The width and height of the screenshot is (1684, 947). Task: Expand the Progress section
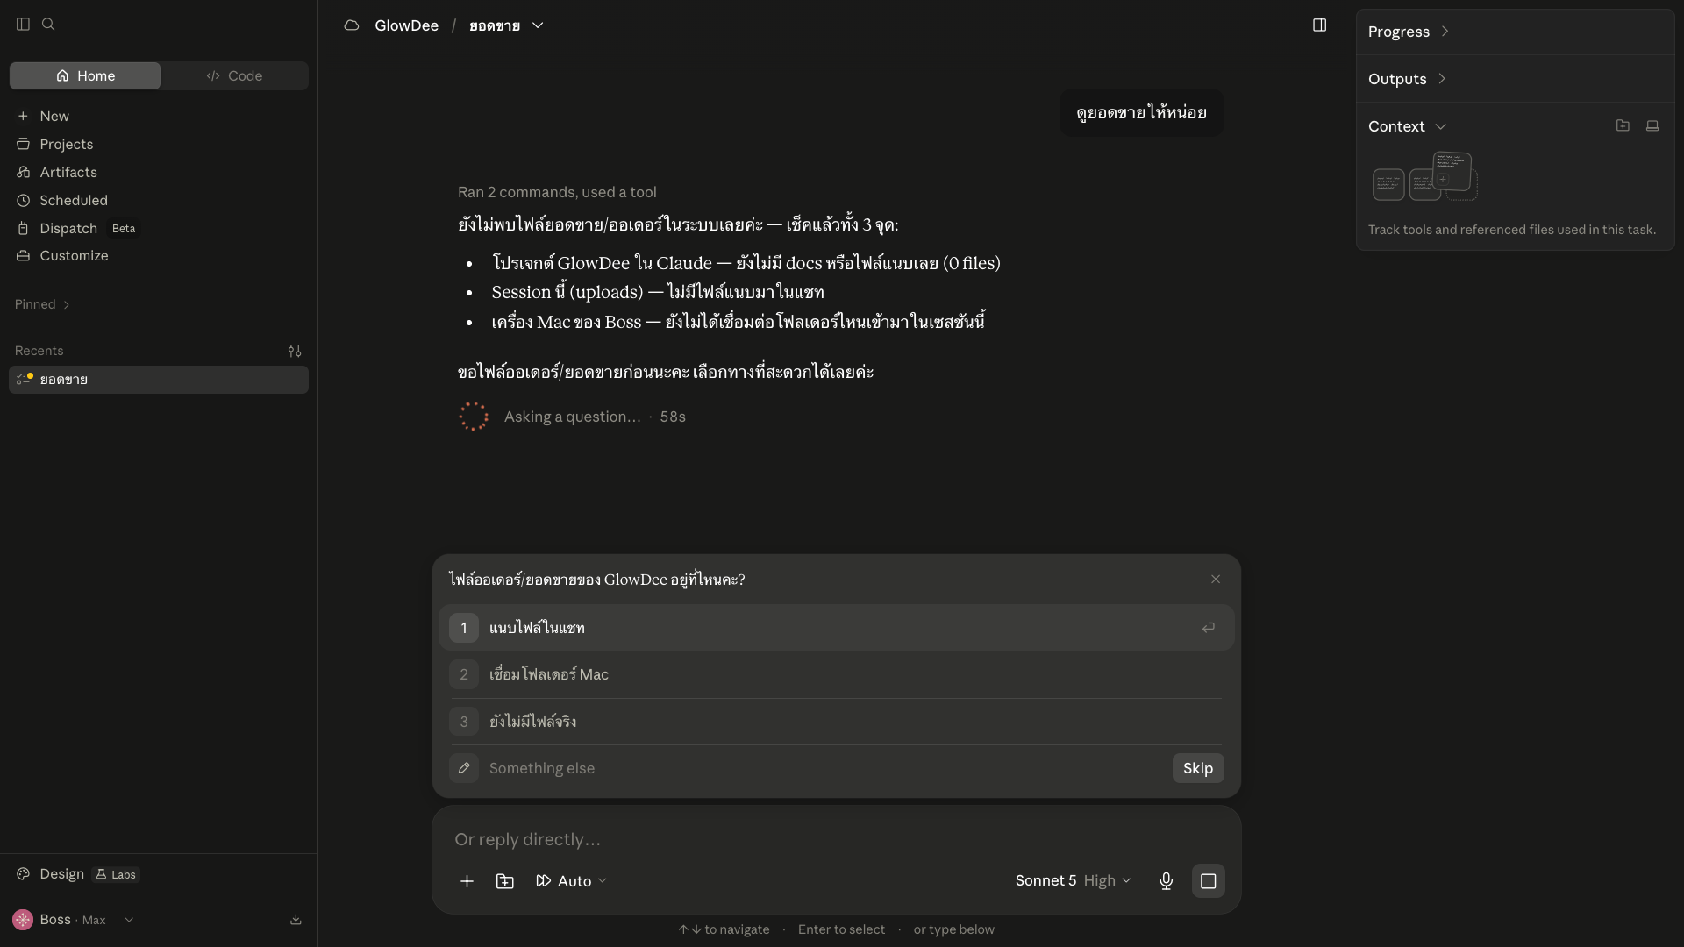(1408, 32)
